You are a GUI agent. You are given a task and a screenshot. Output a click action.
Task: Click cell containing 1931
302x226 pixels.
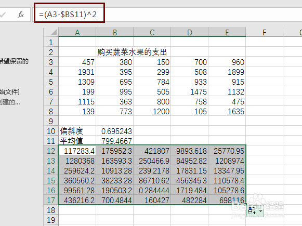(x=77, y=72)
